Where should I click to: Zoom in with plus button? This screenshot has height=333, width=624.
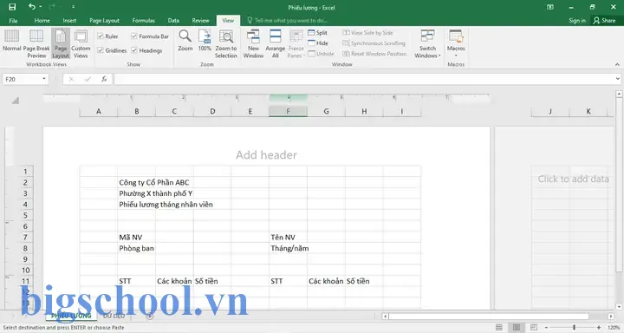[x=599, y=327]
